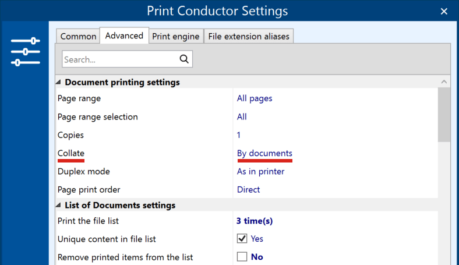Screen dimensions: 459x265
Task: Enable Remove printed items from the list
Action: (x=242, y=257)
